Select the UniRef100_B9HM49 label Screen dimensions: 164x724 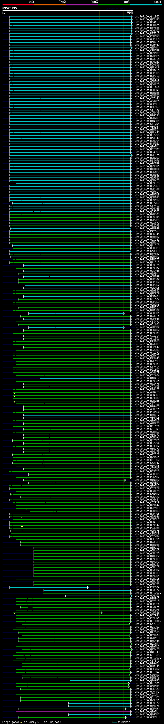point(147,45)
